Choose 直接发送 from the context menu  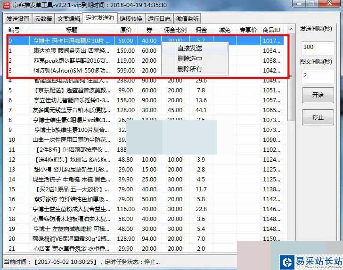[195, 49]
